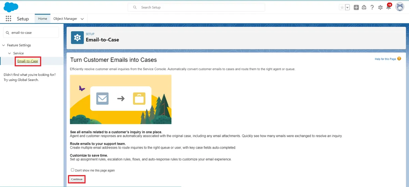
Task: Expand the Object Manager tab dropdown chevron
Action: pos(82,19)
